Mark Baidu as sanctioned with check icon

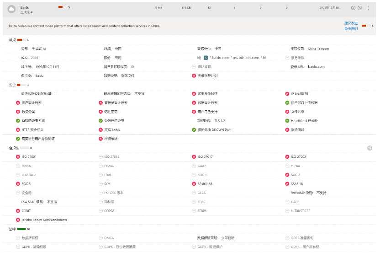point(353,8)
